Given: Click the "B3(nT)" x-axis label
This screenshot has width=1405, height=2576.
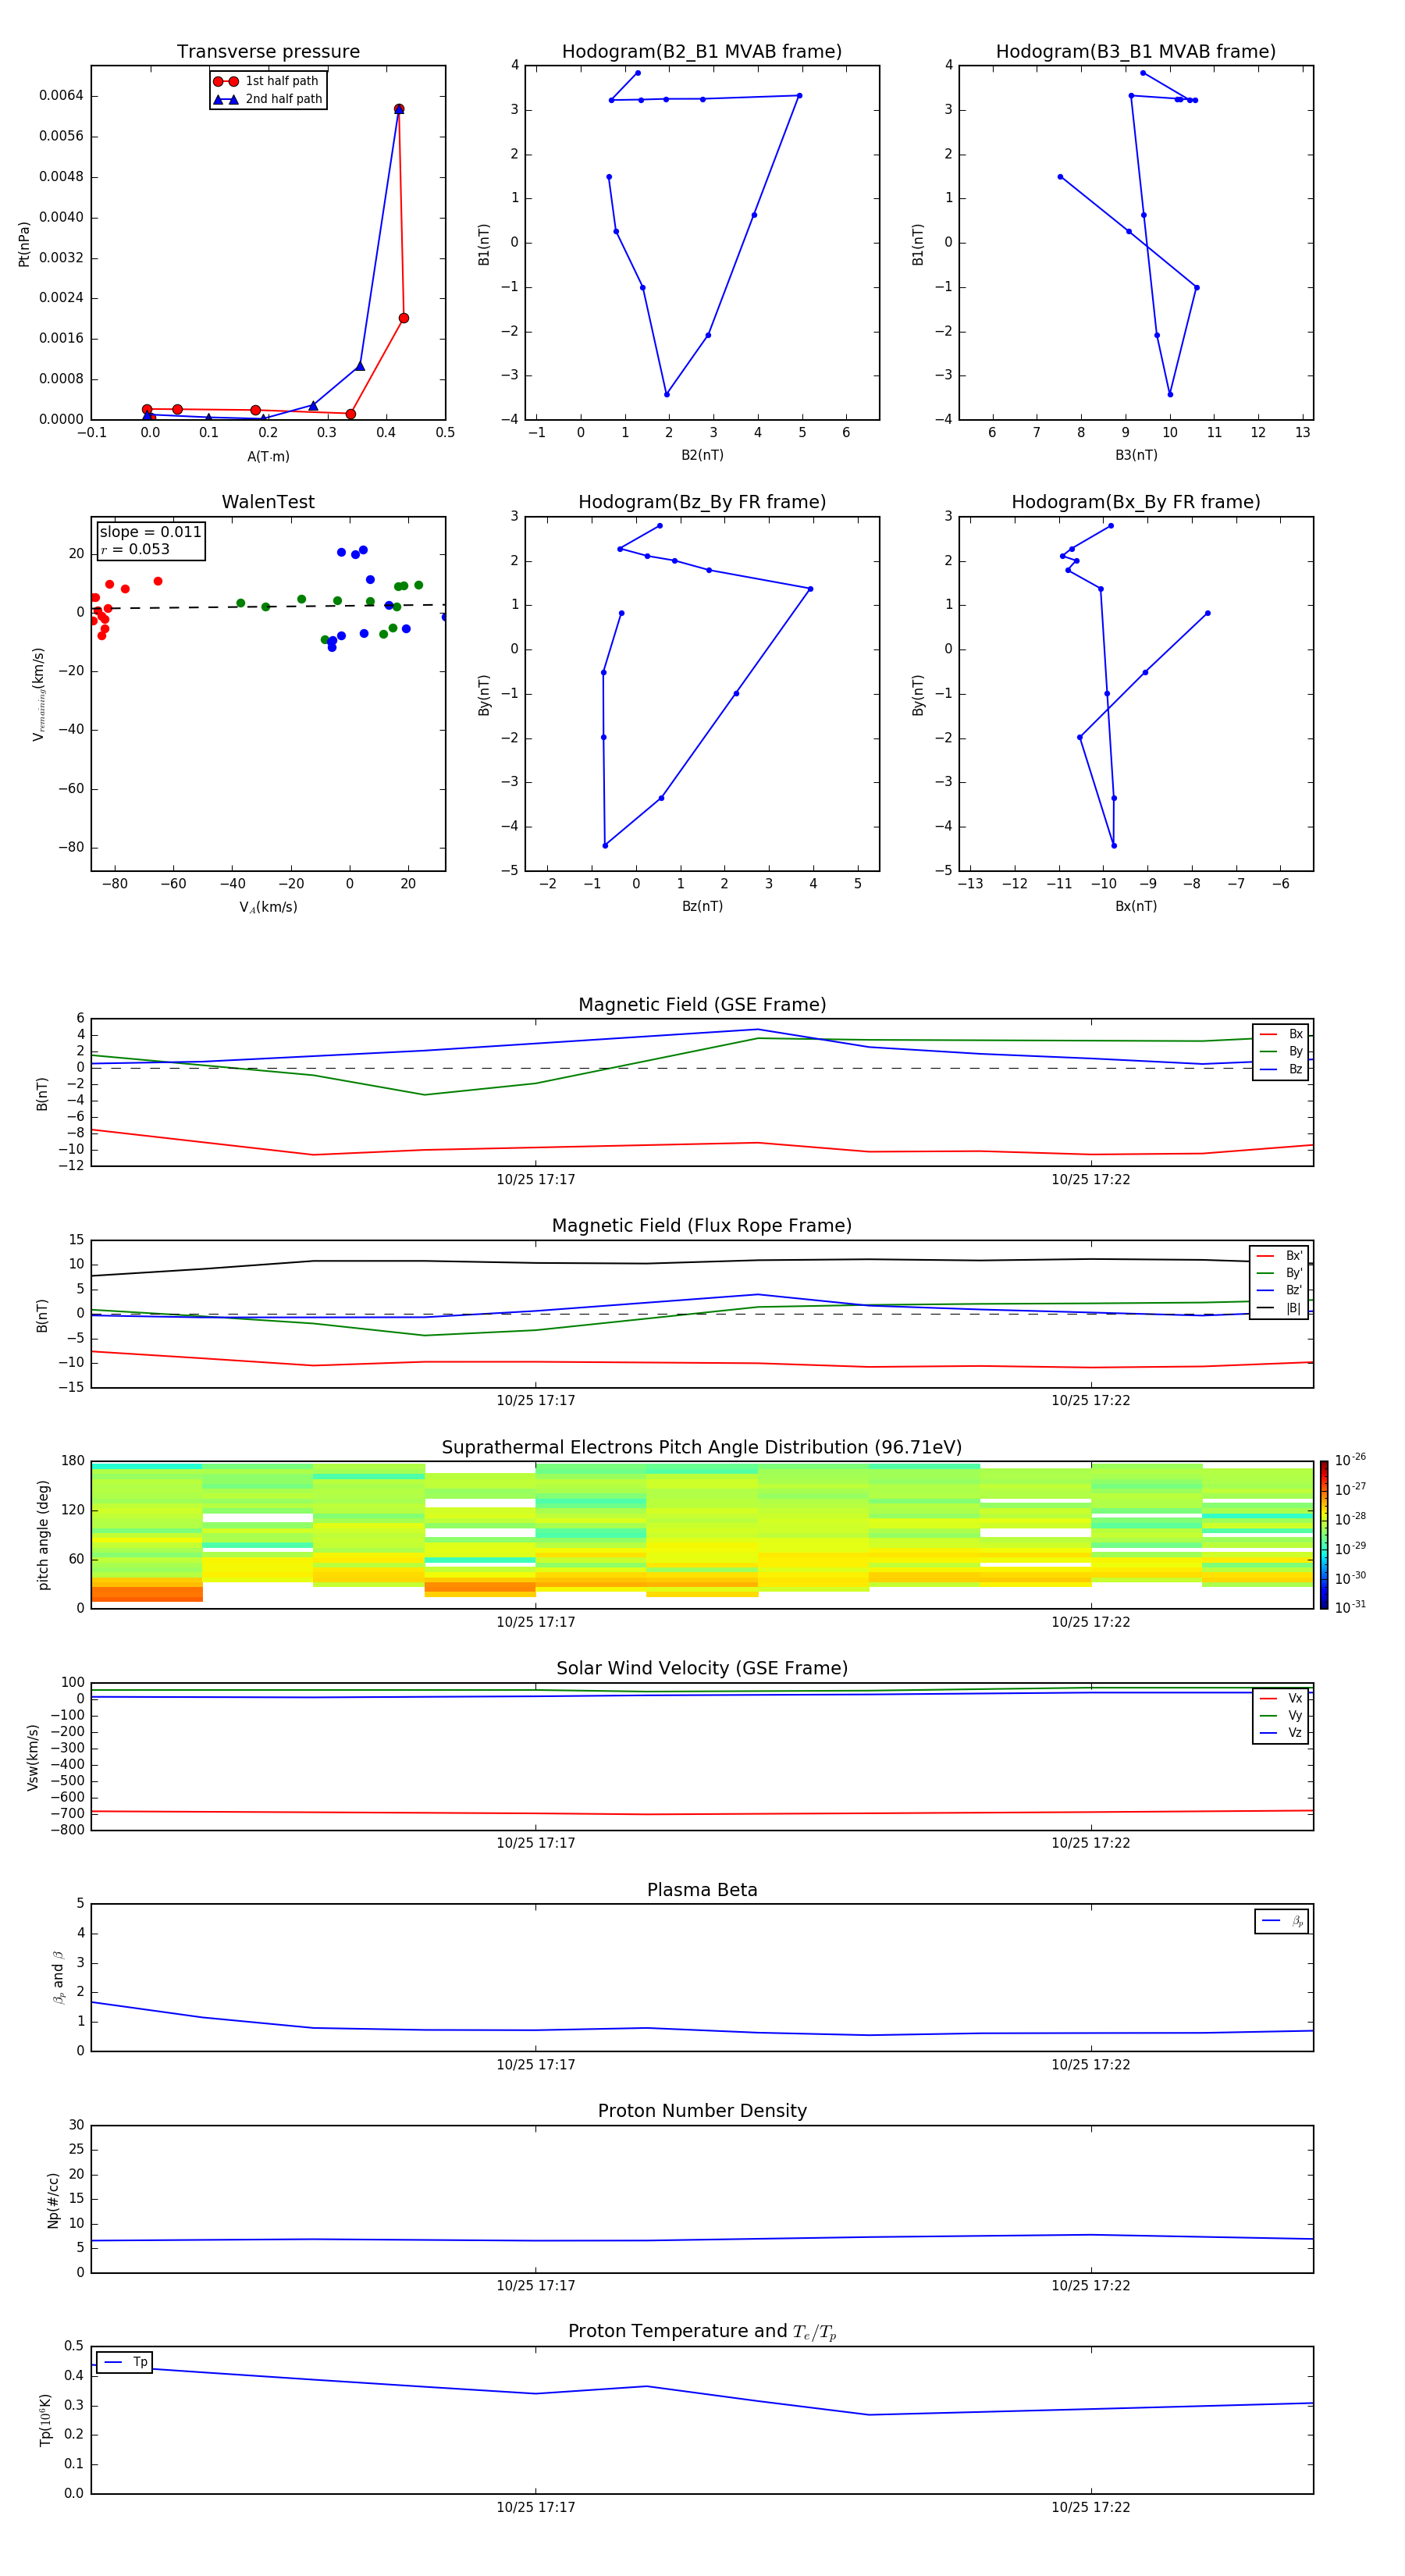Looking at the screenshot, I should click(x=1136, y=455).
